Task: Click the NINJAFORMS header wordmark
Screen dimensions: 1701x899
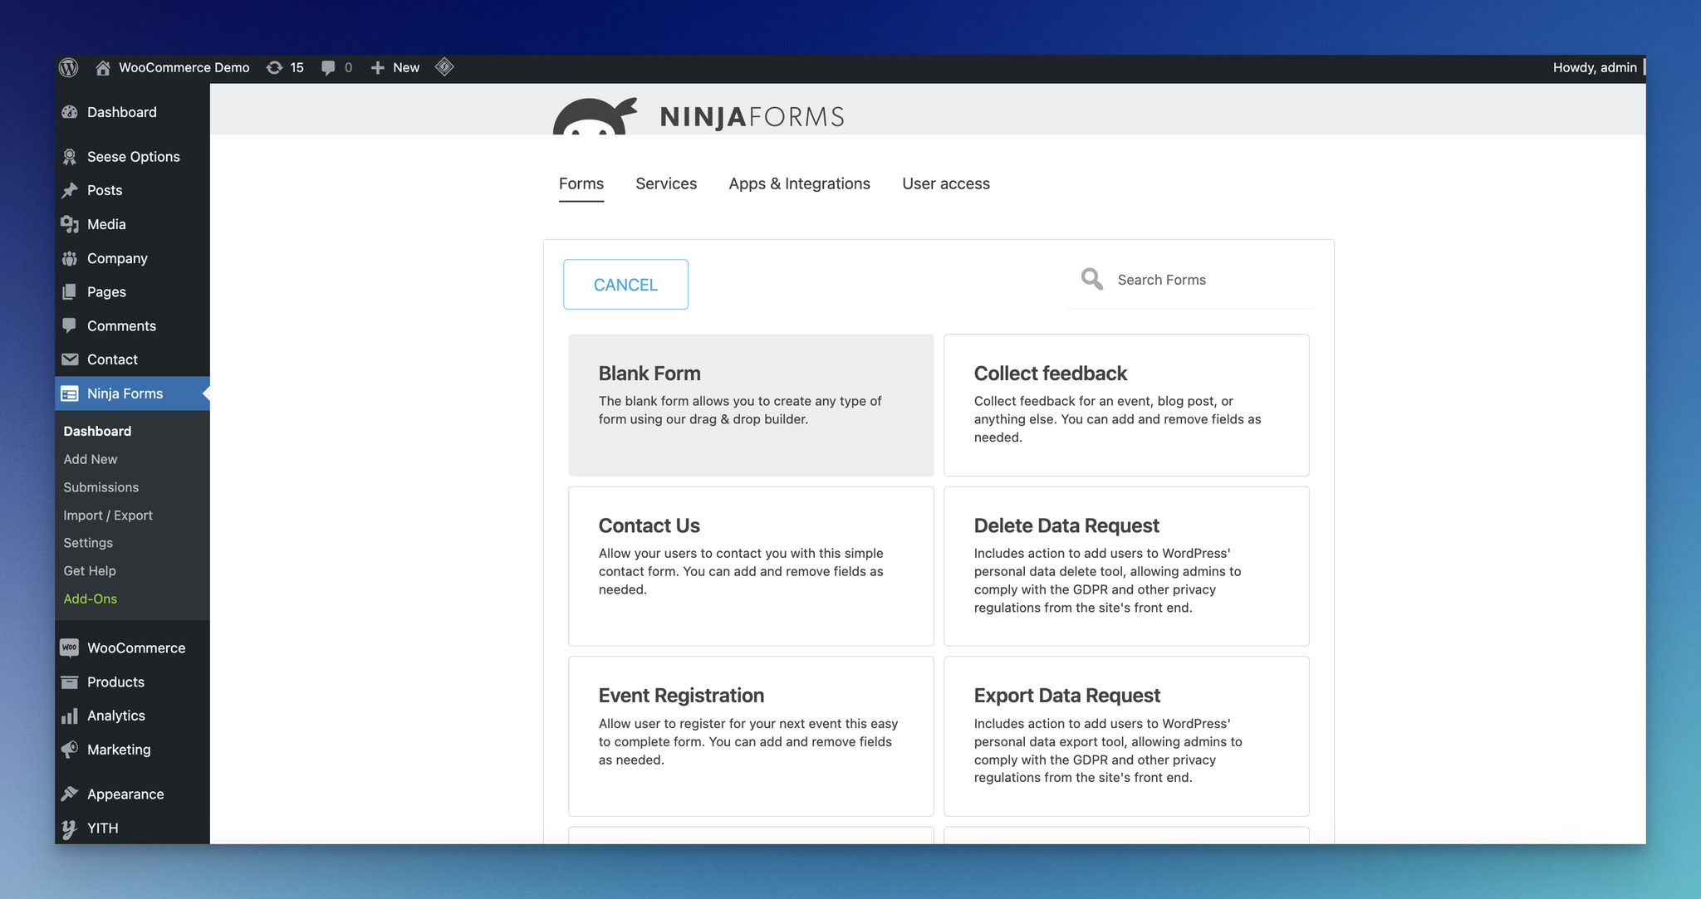Action: (x=752, y=117)
